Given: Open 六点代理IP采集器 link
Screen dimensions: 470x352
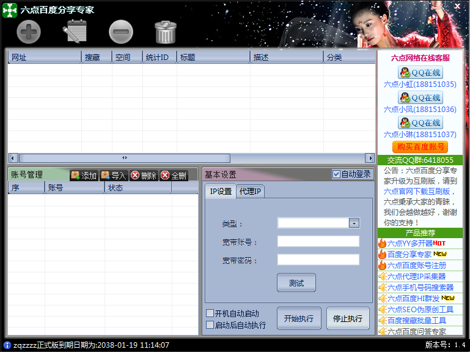Looking at the screenshot, I should click(416, 276).
